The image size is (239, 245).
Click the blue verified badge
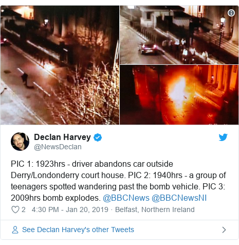tap(98, 137)
